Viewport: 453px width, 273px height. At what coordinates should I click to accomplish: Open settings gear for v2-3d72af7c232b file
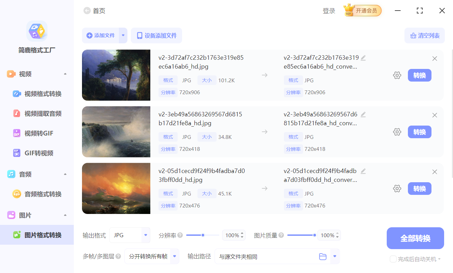coord(397,75)
